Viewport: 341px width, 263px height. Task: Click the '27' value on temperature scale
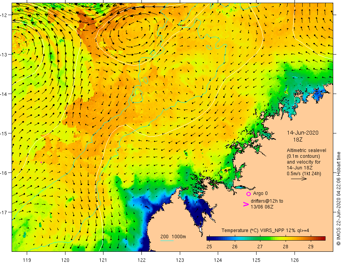pos(260,246)
